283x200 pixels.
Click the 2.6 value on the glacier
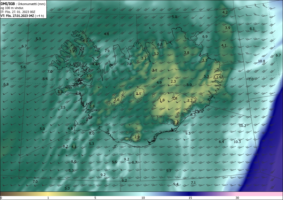(x=117, y=100)
